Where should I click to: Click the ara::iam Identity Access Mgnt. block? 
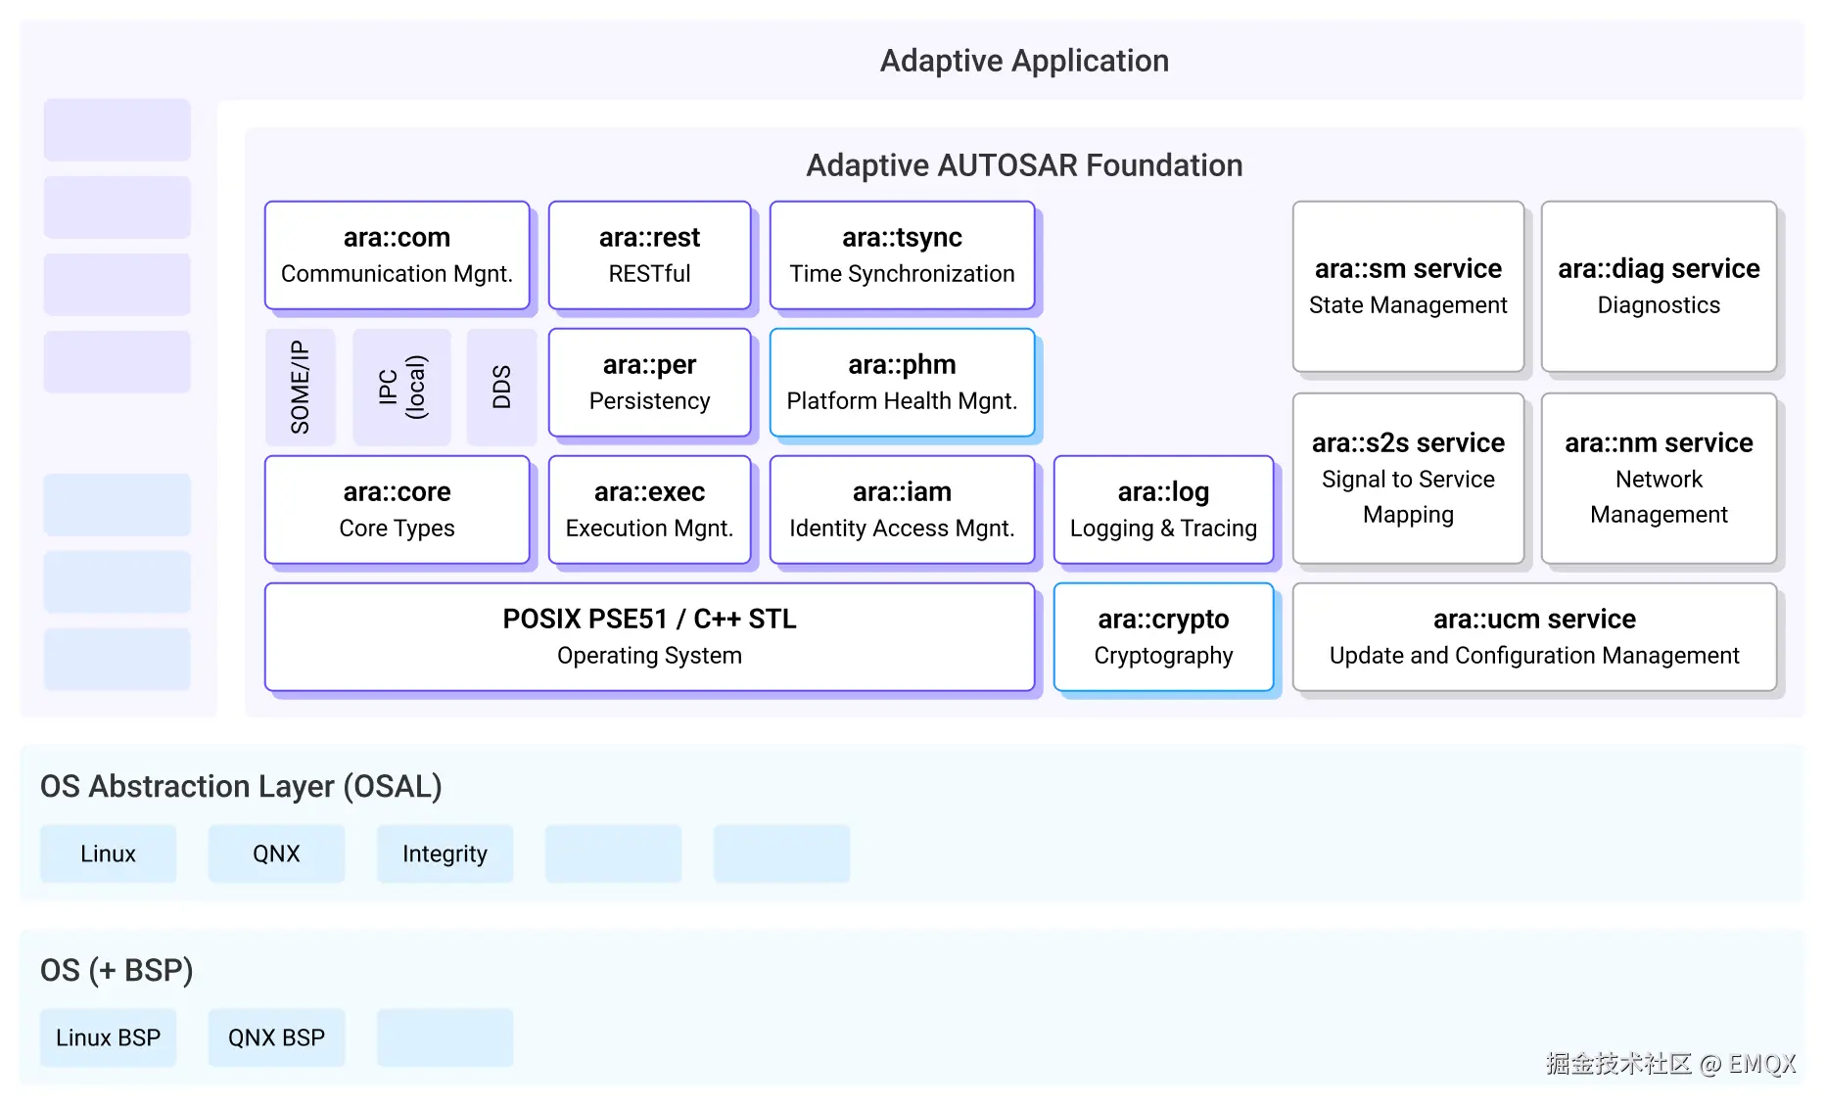coord(902,510)
